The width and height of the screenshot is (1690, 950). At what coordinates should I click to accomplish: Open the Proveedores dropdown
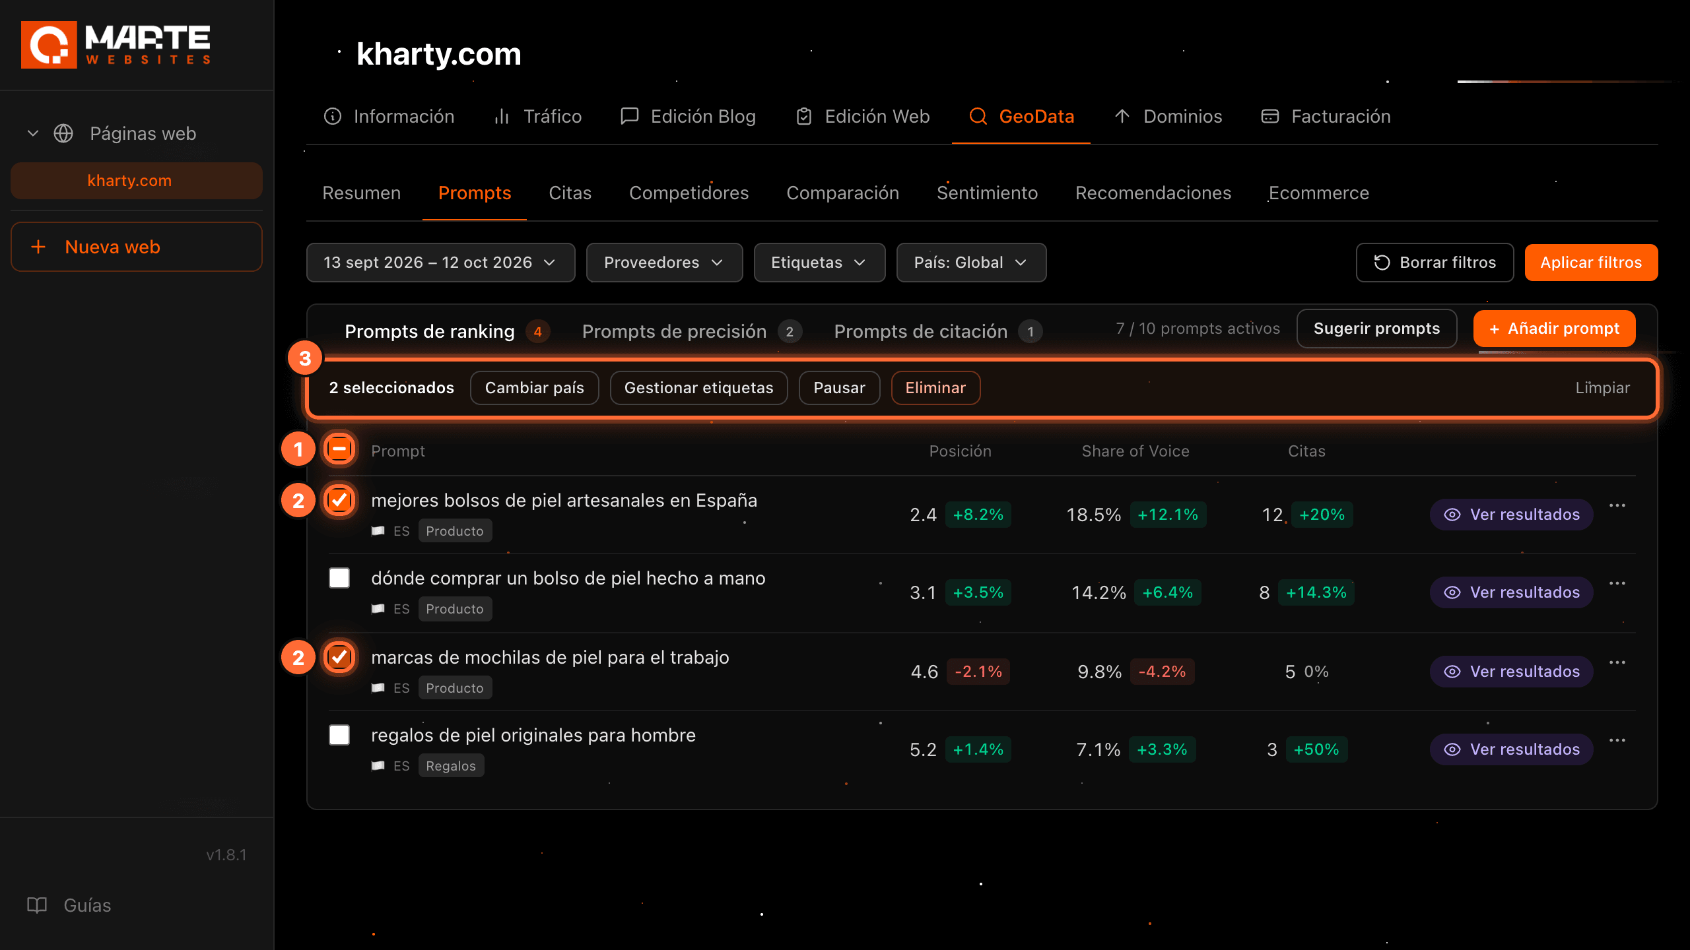coord(664,263)
